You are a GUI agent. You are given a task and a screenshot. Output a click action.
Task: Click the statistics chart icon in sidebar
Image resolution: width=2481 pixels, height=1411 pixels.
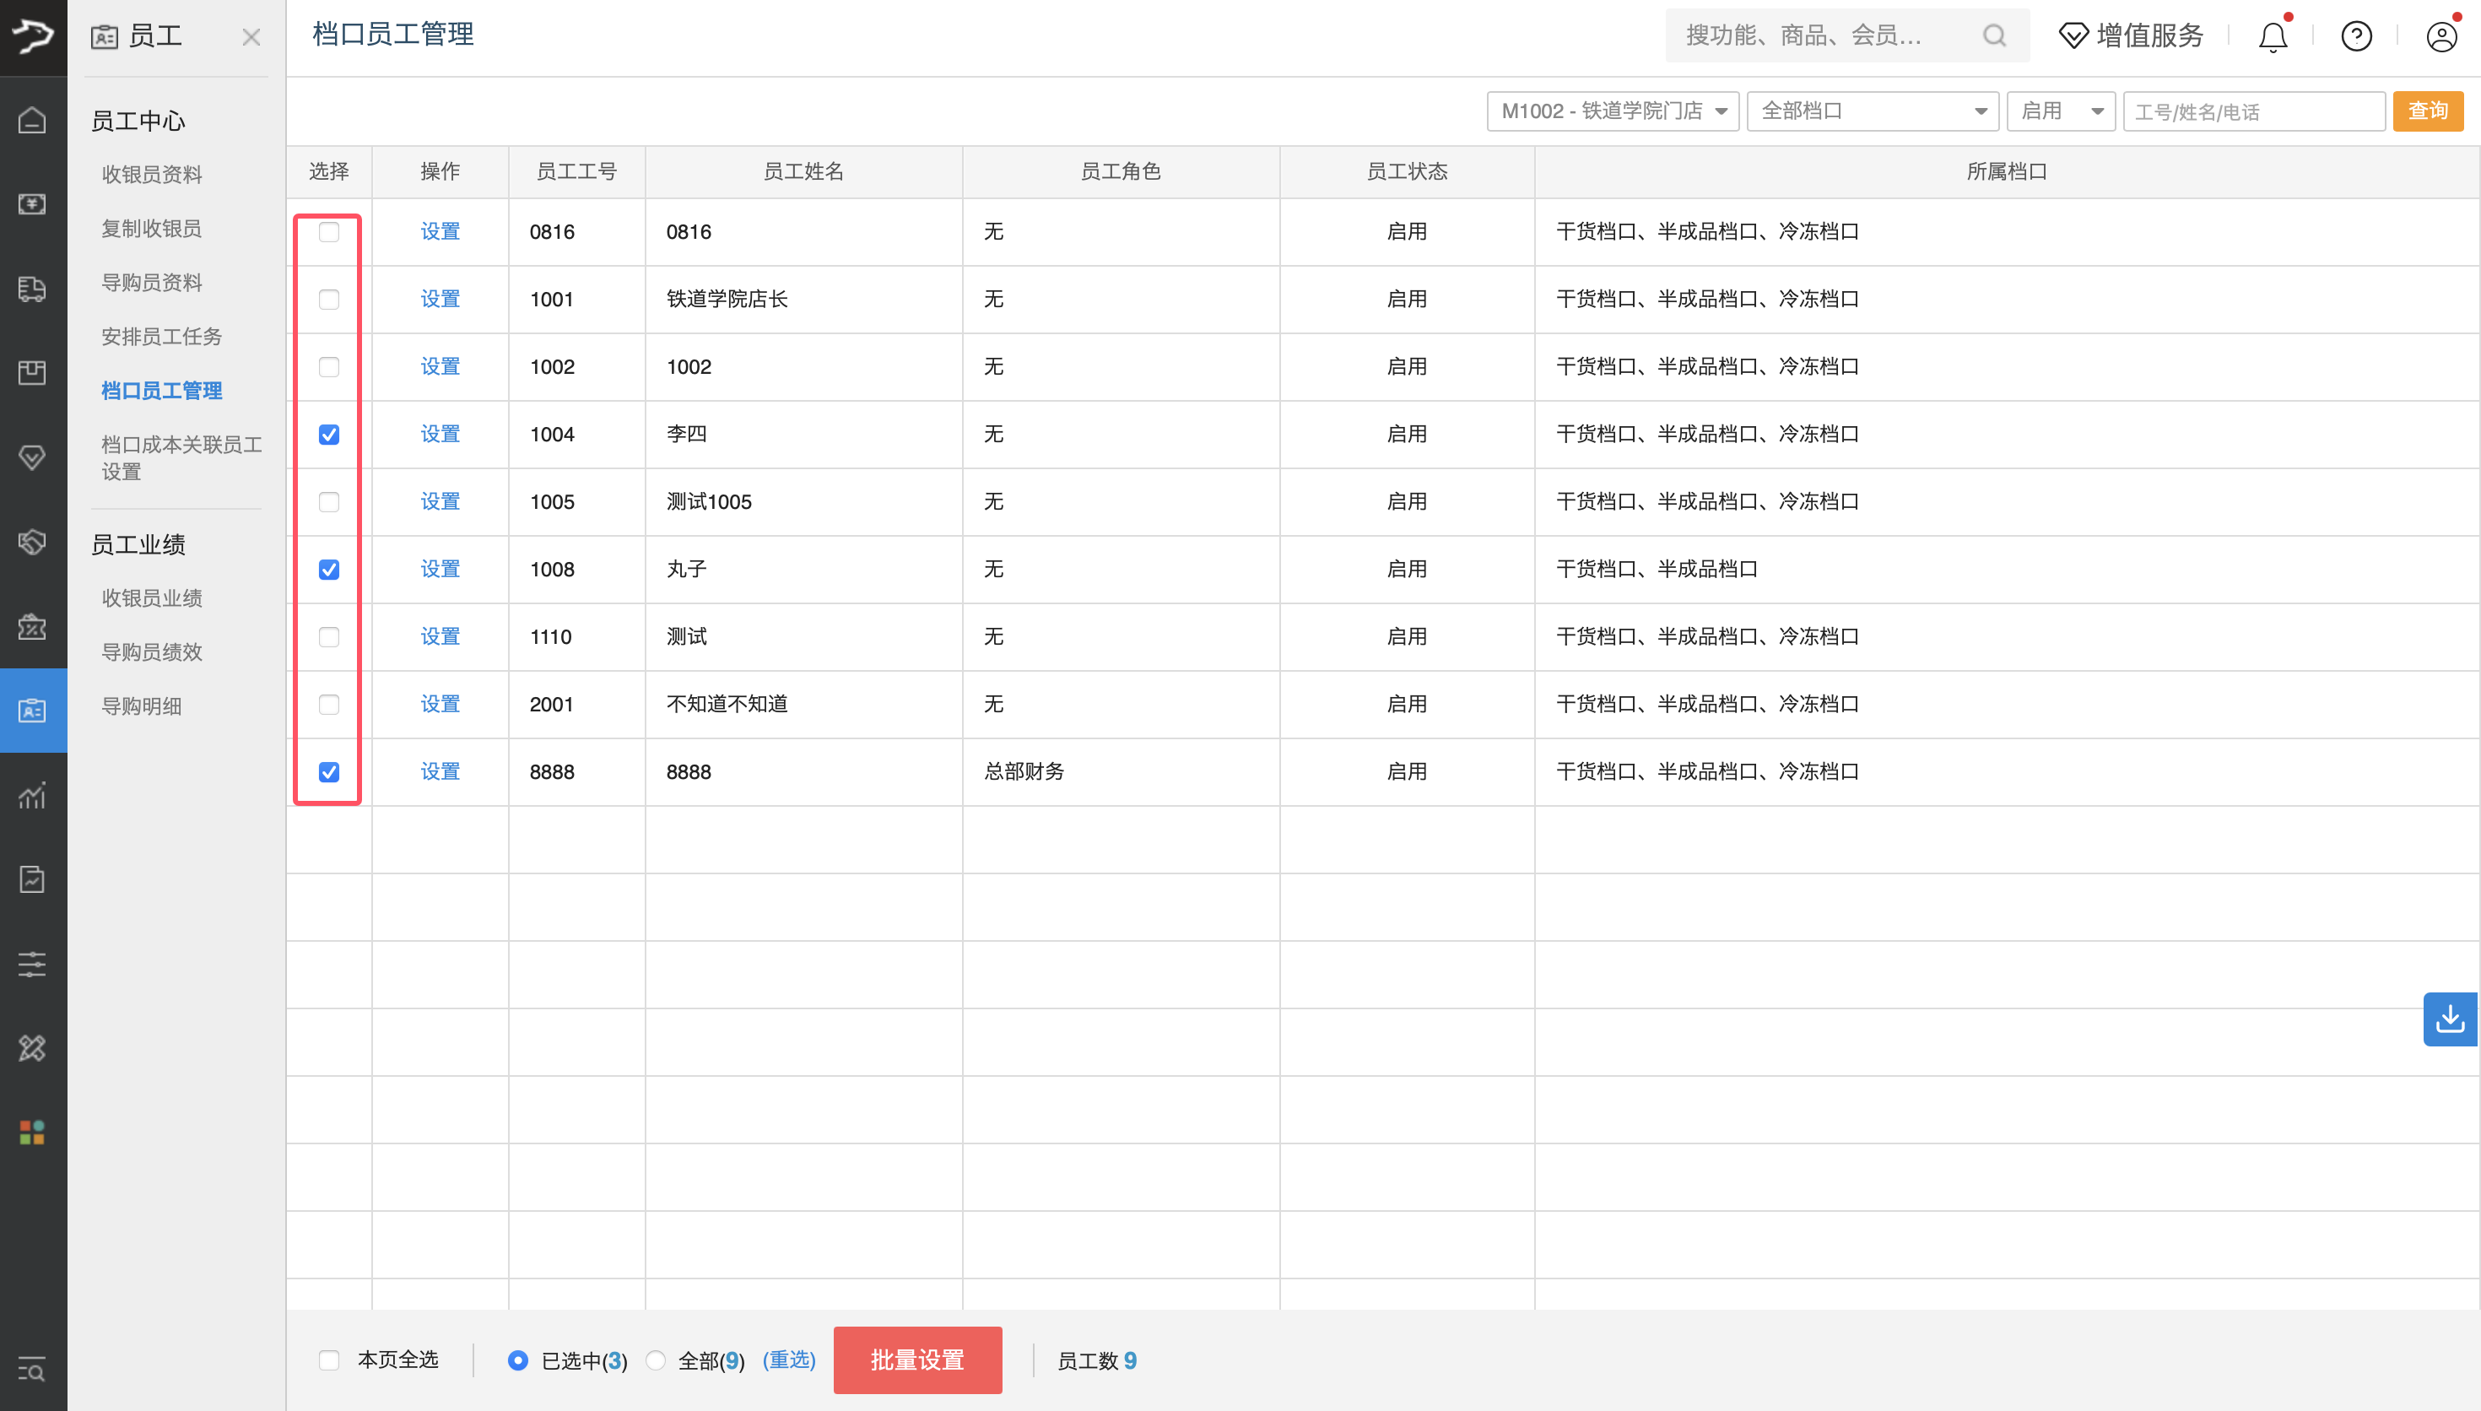(x=32, y=796)
